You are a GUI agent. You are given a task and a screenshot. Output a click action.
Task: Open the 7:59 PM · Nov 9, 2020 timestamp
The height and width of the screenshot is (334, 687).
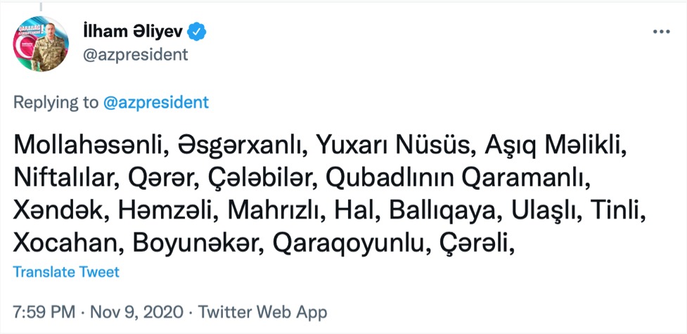point(100,311)
